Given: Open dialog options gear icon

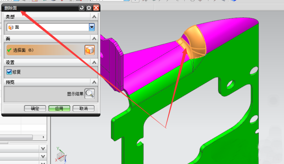Looking at the screenshot, I should tap(89, 7).
